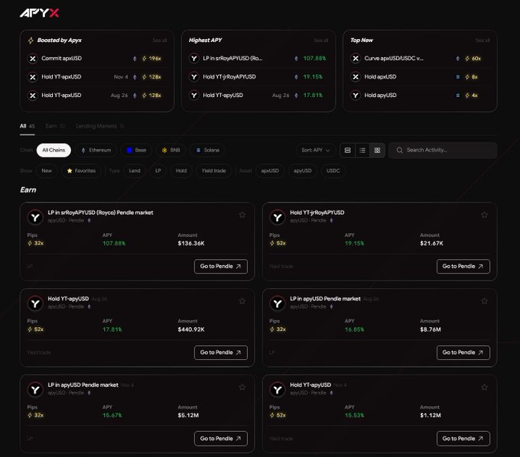Click See all in Top New
This screenshot has height=457, width=520.
(483, 40)
